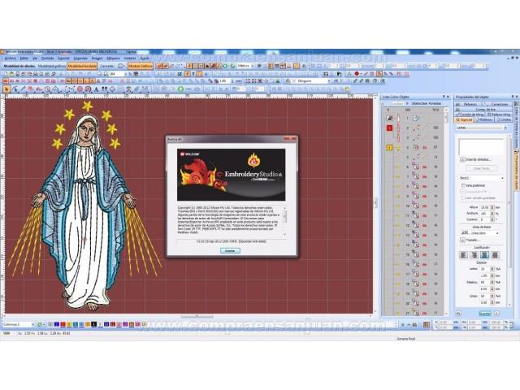Toggle Modalidad bordado mode
The image size is (520, 390).
[x=82, y=66]
